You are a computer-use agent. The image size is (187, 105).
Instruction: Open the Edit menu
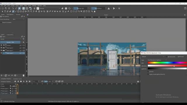(5, 6)
